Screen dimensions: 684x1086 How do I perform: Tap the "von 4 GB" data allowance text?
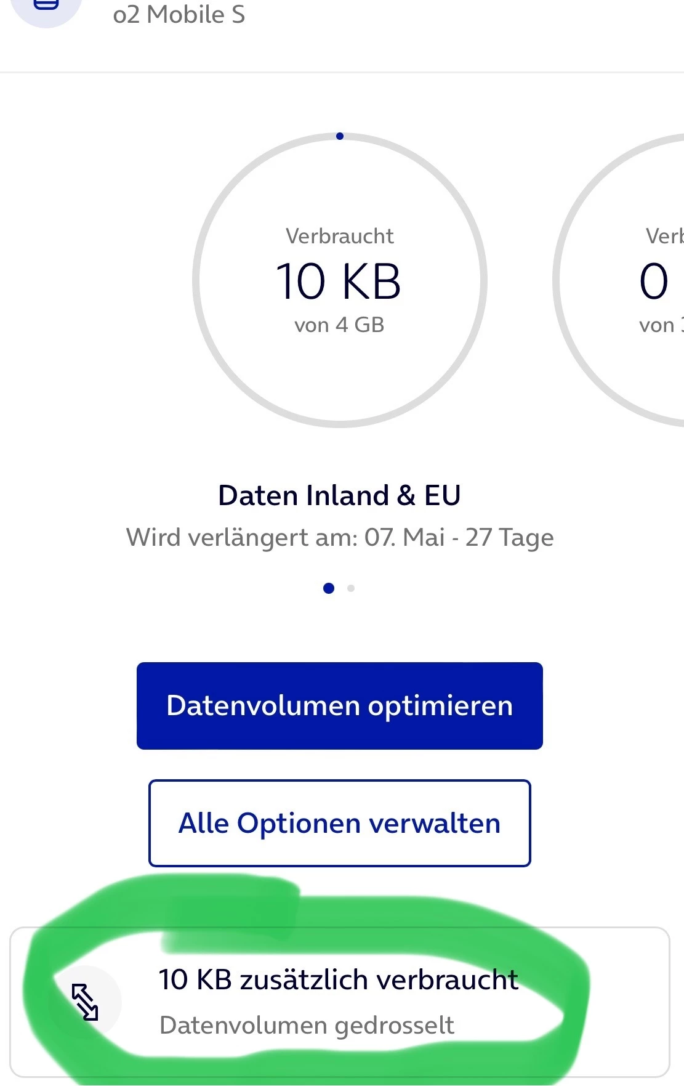tap(339, 325)
